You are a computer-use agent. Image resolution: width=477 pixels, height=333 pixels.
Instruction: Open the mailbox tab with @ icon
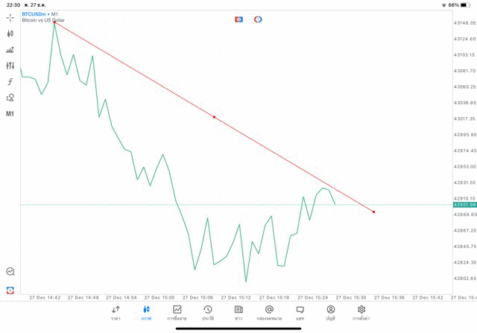[x=269, y=313]
